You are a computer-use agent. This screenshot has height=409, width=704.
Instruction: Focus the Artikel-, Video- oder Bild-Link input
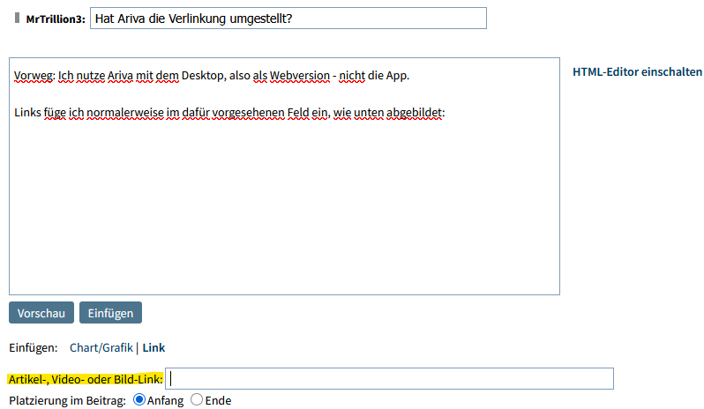click(x=390, y=379)
